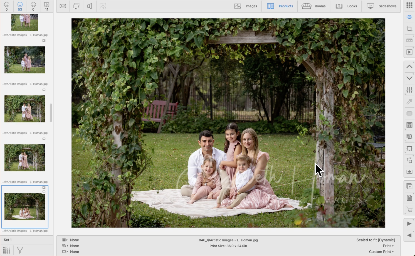Expand the first None disclosure triangle
415x256 pixels.
(67, 240)
